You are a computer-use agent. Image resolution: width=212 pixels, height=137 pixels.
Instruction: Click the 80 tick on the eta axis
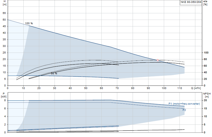pos(205,59)
